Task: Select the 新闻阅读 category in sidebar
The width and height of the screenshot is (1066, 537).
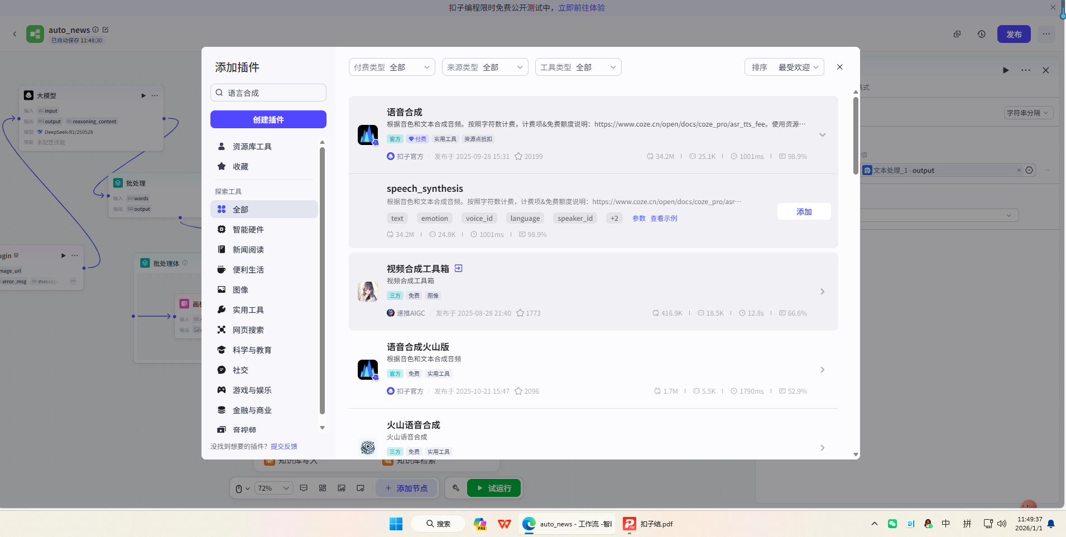Action: [x=248, y=249]
